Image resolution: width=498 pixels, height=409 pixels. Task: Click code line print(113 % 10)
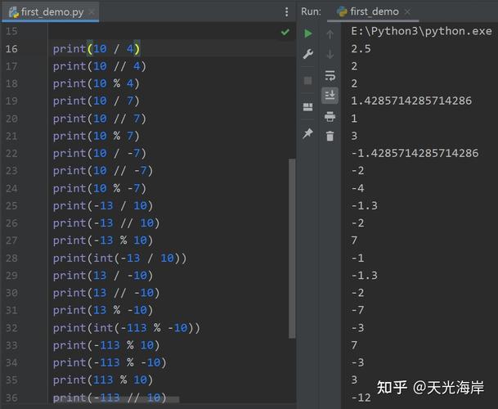[x=103, y=380]
